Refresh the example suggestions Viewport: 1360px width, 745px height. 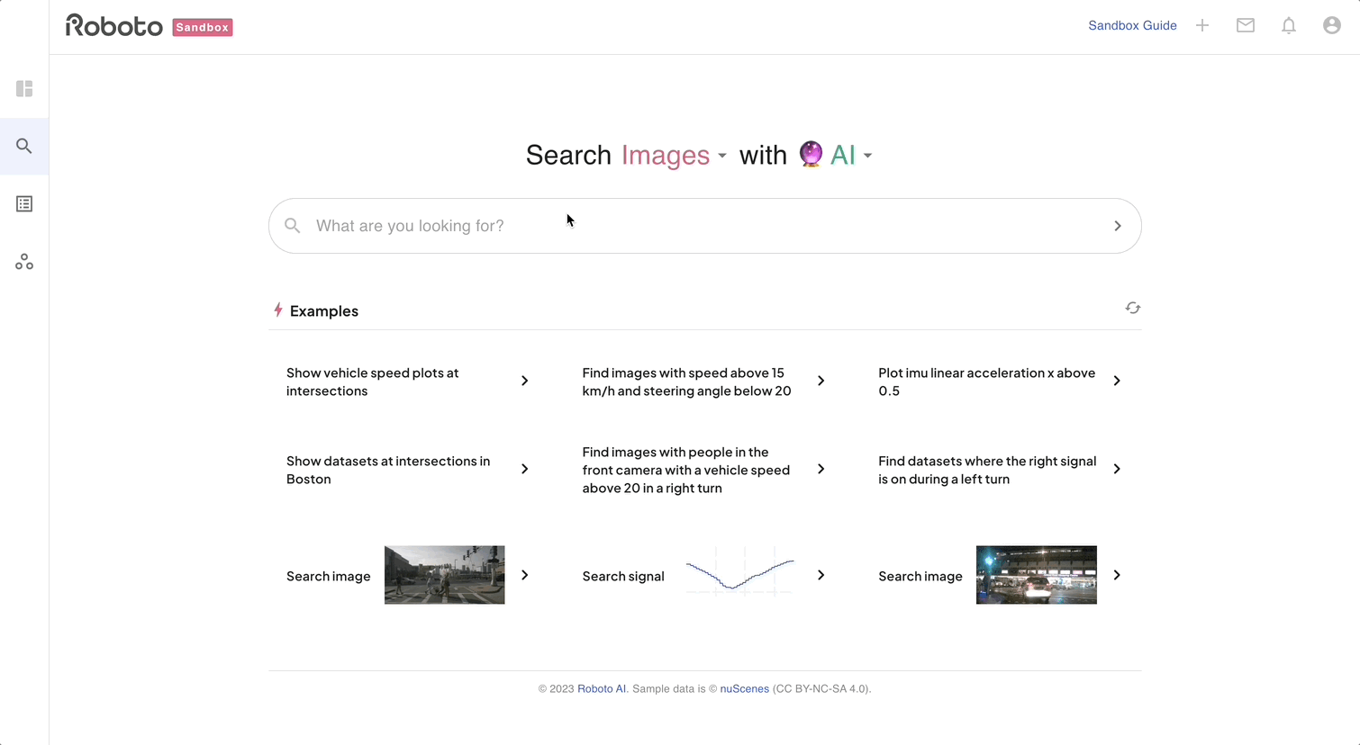[1133, 309]
